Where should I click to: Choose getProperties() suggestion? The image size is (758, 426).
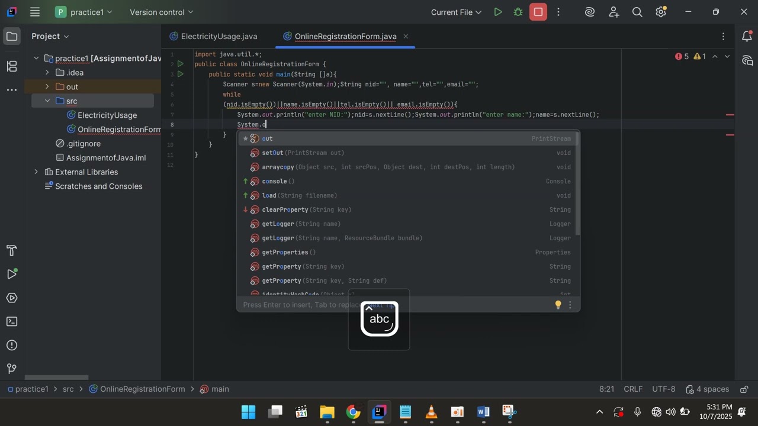click(x=408, y=252)
